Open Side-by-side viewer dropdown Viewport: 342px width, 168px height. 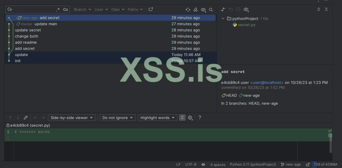(x=72, y=118)
